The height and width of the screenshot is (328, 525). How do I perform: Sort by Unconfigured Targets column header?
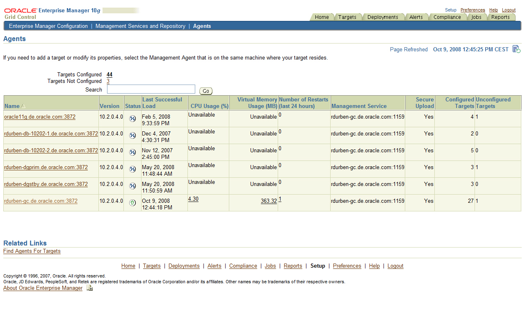tap(493, 103)
